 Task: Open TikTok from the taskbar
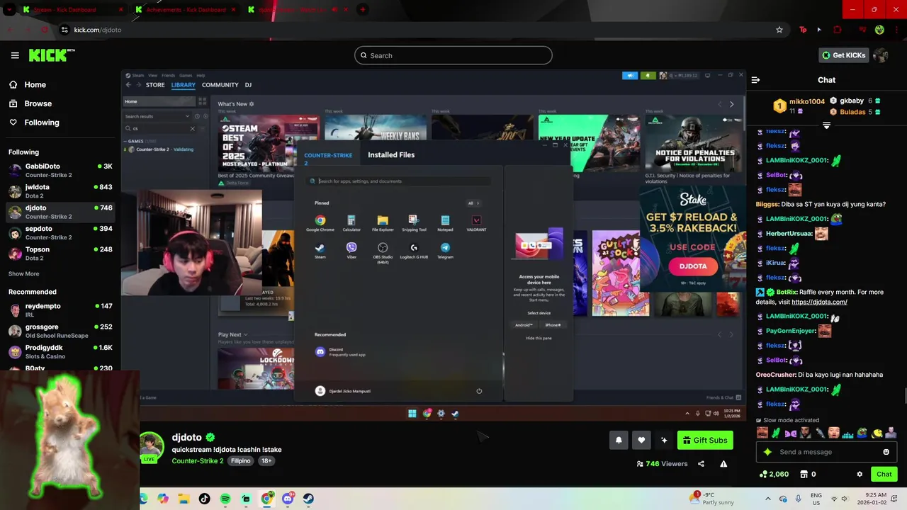(204, 499)
